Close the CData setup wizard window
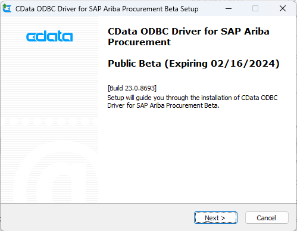This screenshot has height=231, width=297. click(x=283, y=8)
